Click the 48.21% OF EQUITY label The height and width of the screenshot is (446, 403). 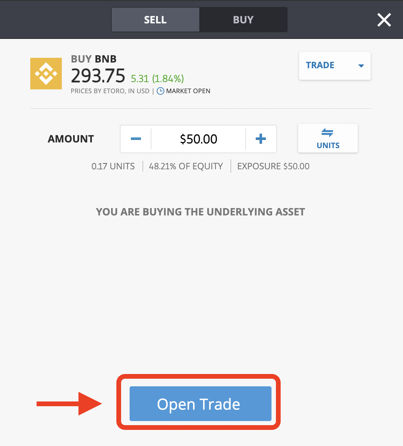tap(186, 166)
